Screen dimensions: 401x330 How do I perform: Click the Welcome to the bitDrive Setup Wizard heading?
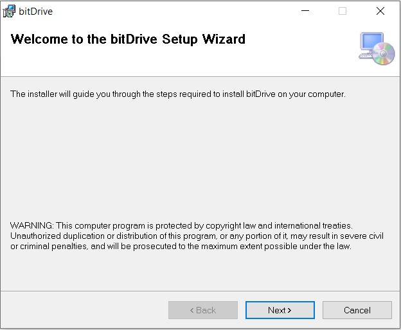(128, 39)
